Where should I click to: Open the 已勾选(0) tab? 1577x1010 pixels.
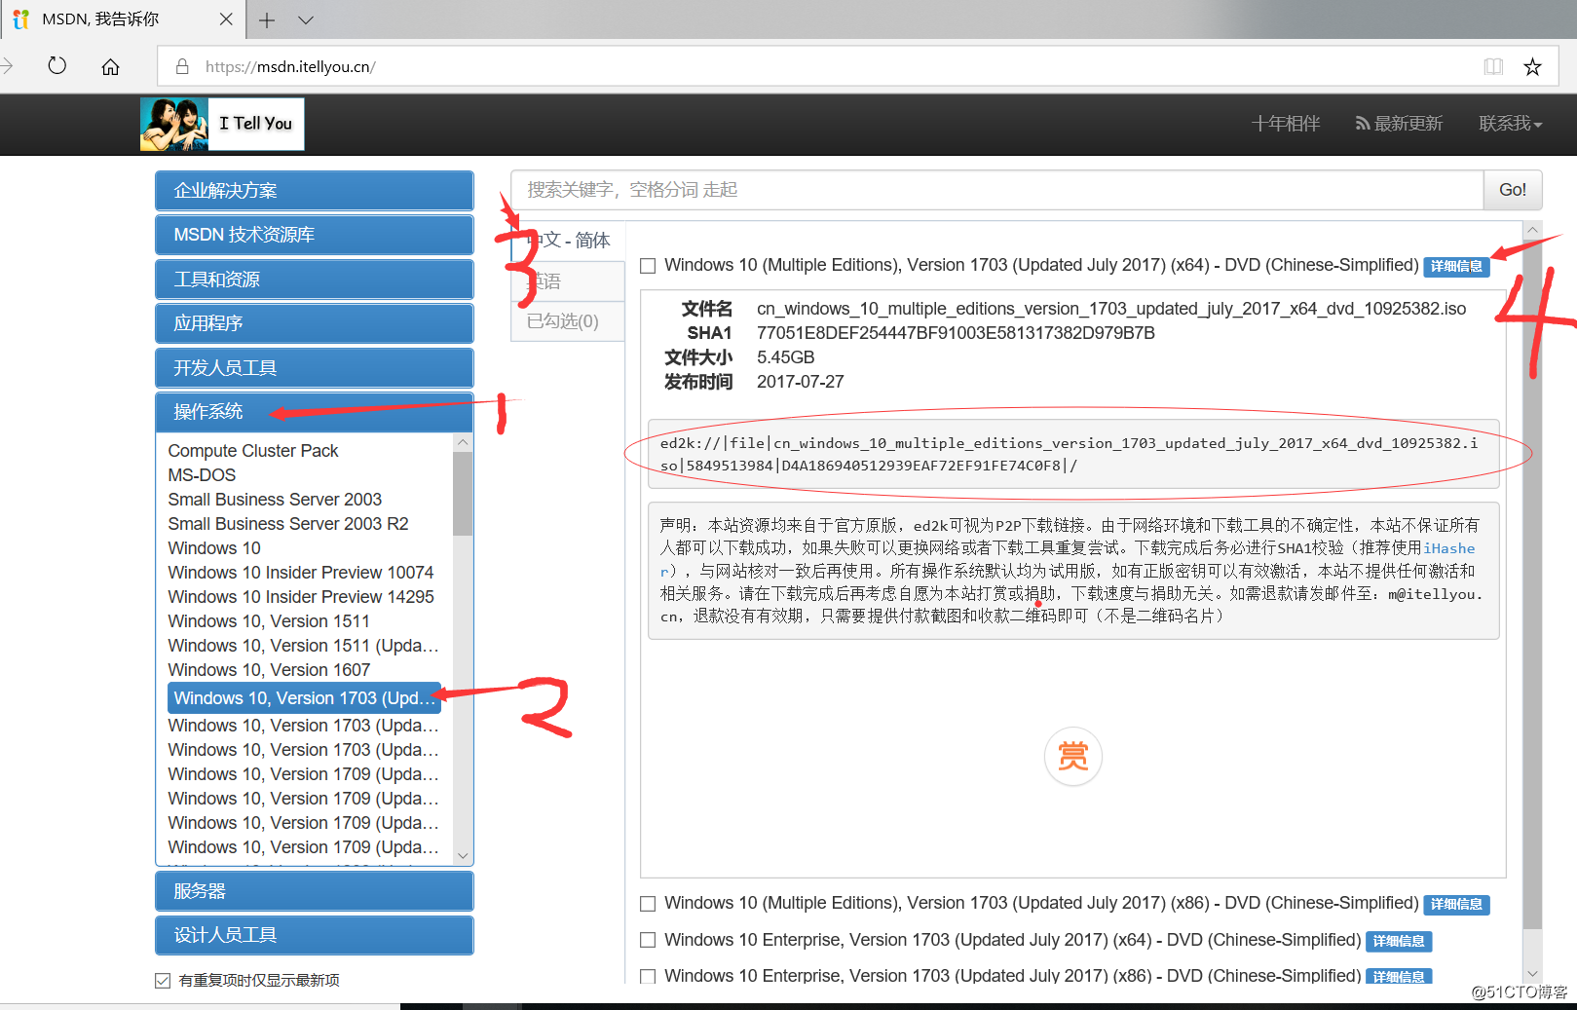click(568, 321)
